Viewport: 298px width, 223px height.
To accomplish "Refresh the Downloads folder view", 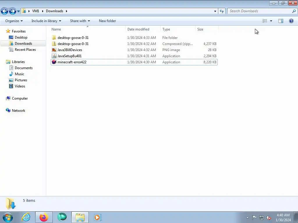I will point(222,11).
